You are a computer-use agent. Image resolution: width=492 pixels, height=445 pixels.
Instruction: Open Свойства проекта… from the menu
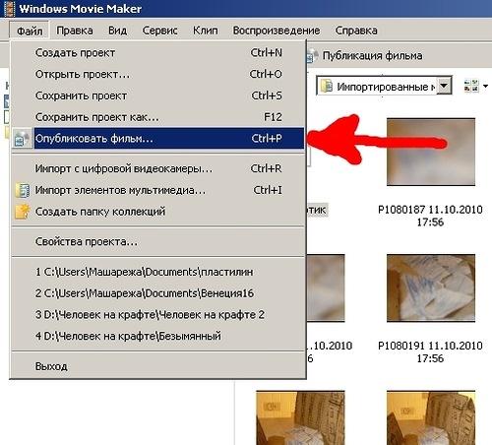[x=158, y=242]
